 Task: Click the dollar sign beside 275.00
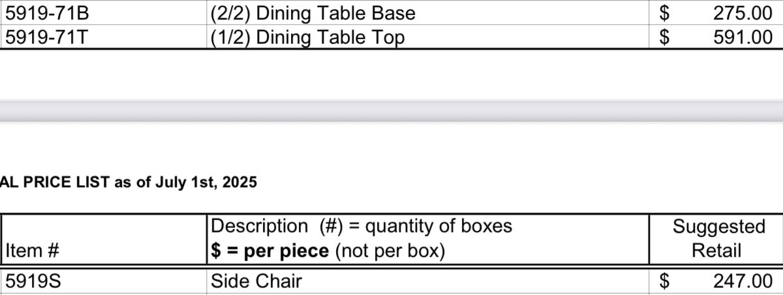tap(664, 13)
